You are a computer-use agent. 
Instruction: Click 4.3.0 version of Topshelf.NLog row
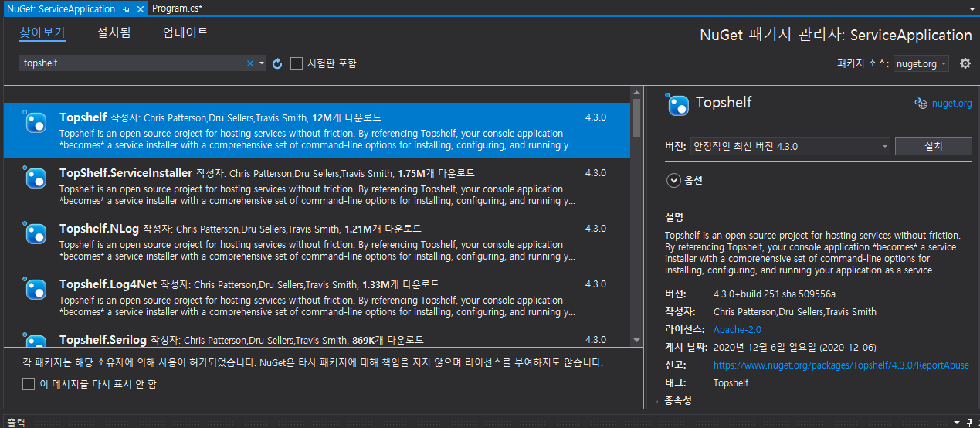tap(595, 229)
